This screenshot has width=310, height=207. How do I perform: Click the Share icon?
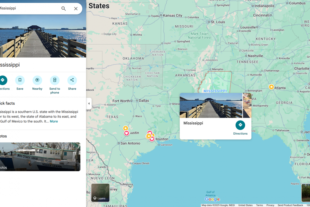72,80
